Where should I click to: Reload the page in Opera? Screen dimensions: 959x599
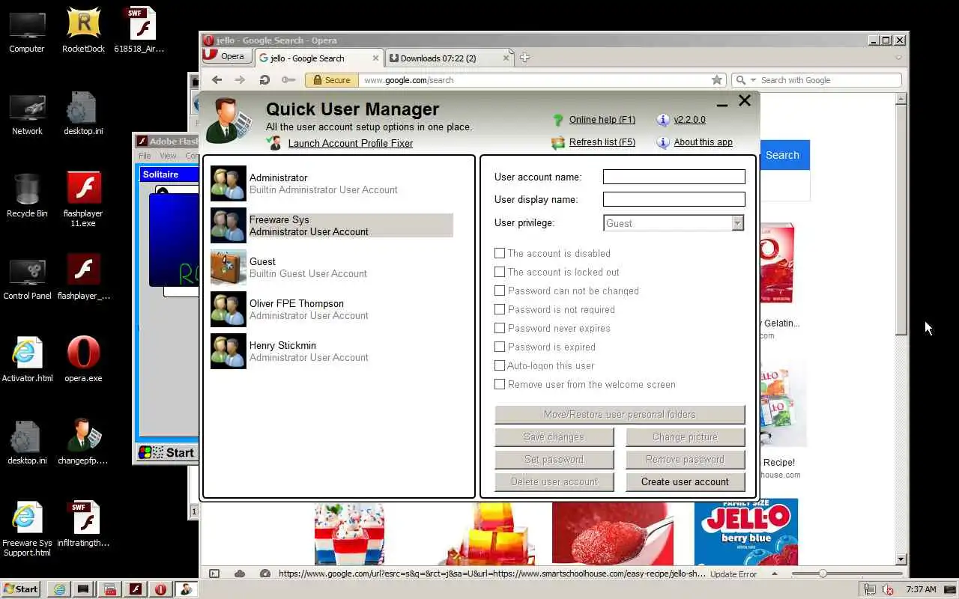[x=264, y=80]
